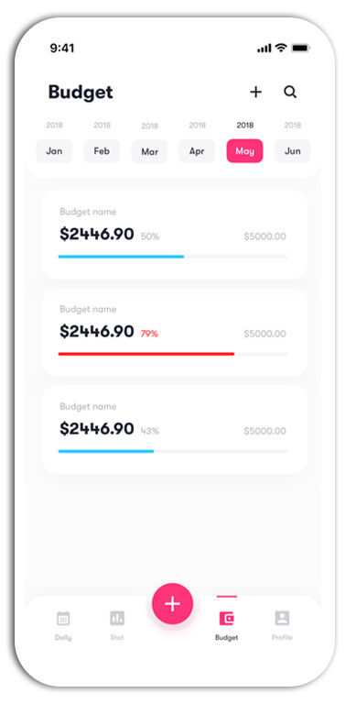
Task: Tap the Budget page heading
Action: tap(81, 92)
